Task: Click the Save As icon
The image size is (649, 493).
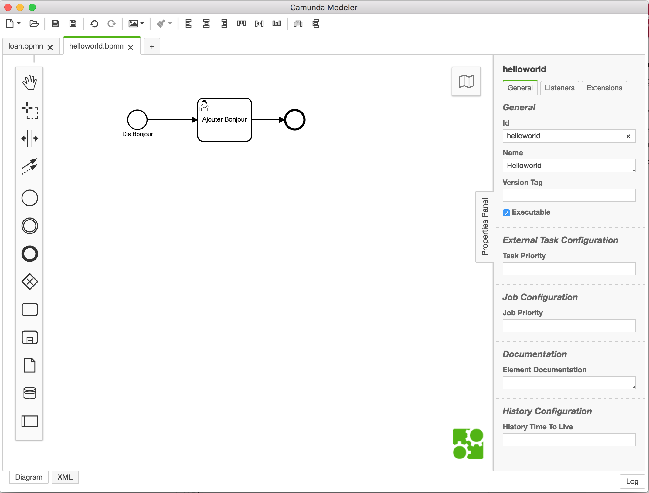Action: (x=73, y=23)
